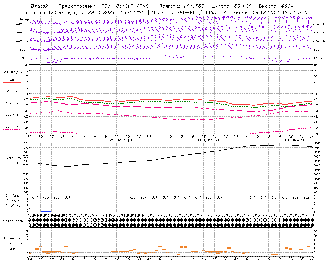The width and height of the screenshot is (327, 261).
Task: Click the "700 гПа" temperature legend entry
Action: click(x=12, y=115)
